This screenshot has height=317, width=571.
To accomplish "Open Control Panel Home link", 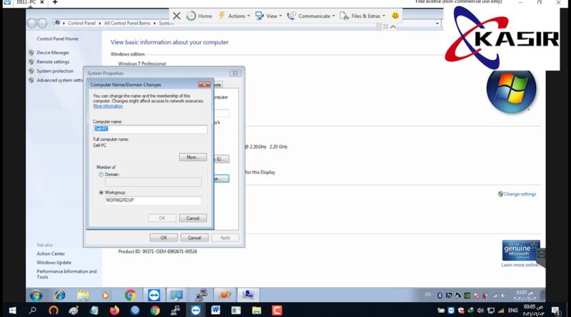I will click(x=57, y=38).
